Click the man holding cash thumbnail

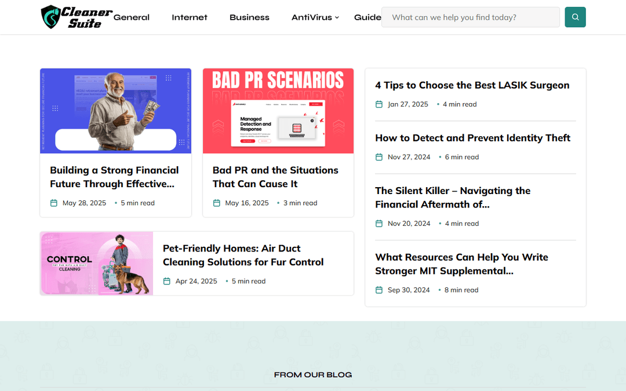coord(116,111)
